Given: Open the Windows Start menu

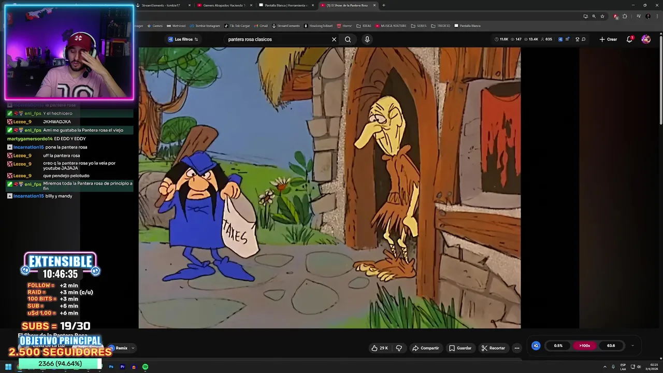Looking at the screenshot, I should coord(8,367).
